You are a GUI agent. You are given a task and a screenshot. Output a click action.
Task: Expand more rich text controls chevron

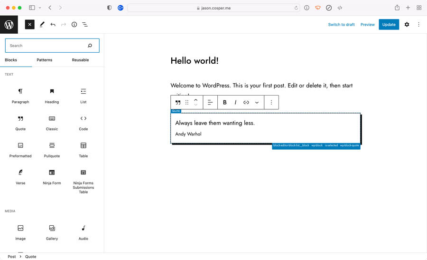pyautogui.click(x=257, y=102)
